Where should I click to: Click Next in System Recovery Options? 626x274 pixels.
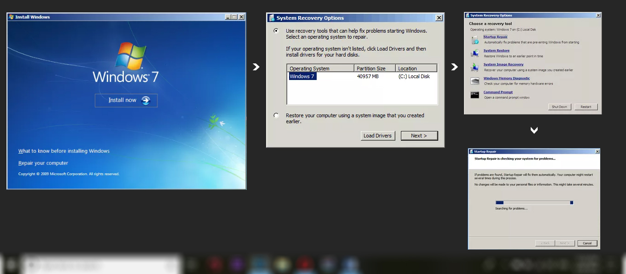(x=419, y=136)
